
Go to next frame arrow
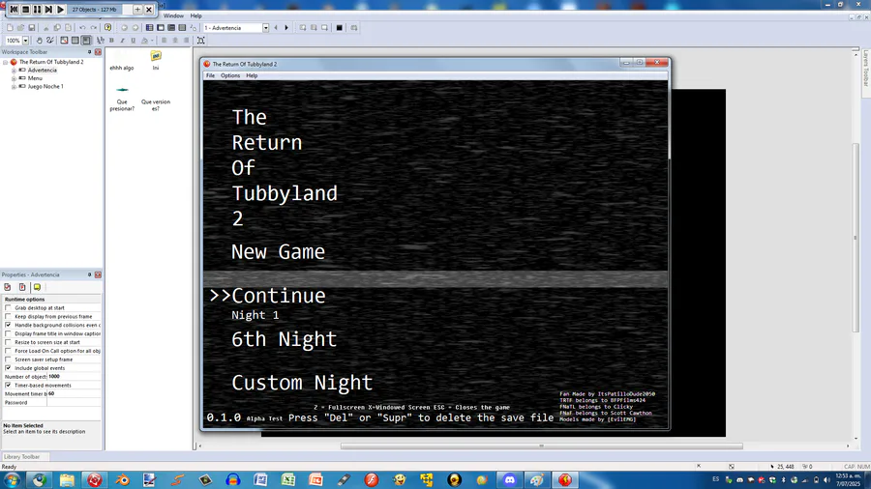tap(286, 28)
